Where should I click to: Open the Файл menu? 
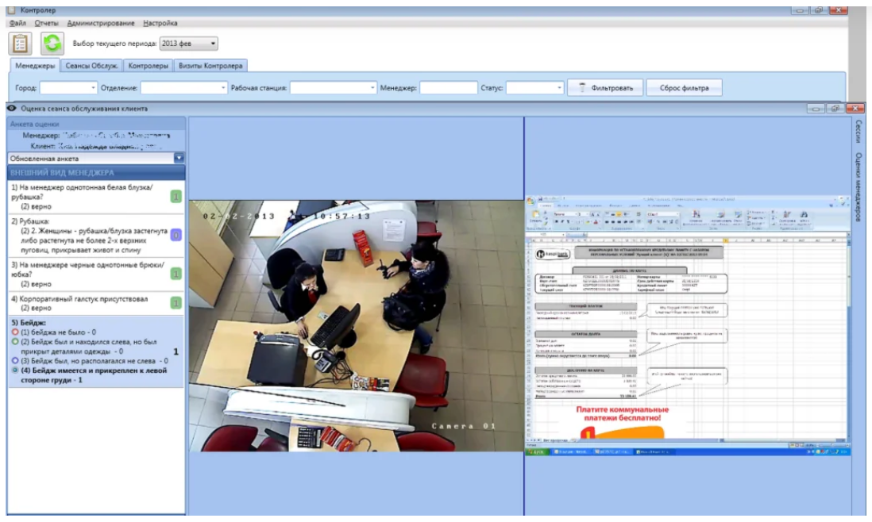coord(17,23)
